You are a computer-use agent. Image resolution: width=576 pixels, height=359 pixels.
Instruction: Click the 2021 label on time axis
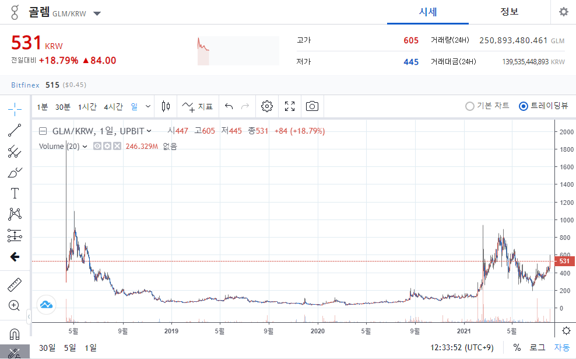[463, 331]
